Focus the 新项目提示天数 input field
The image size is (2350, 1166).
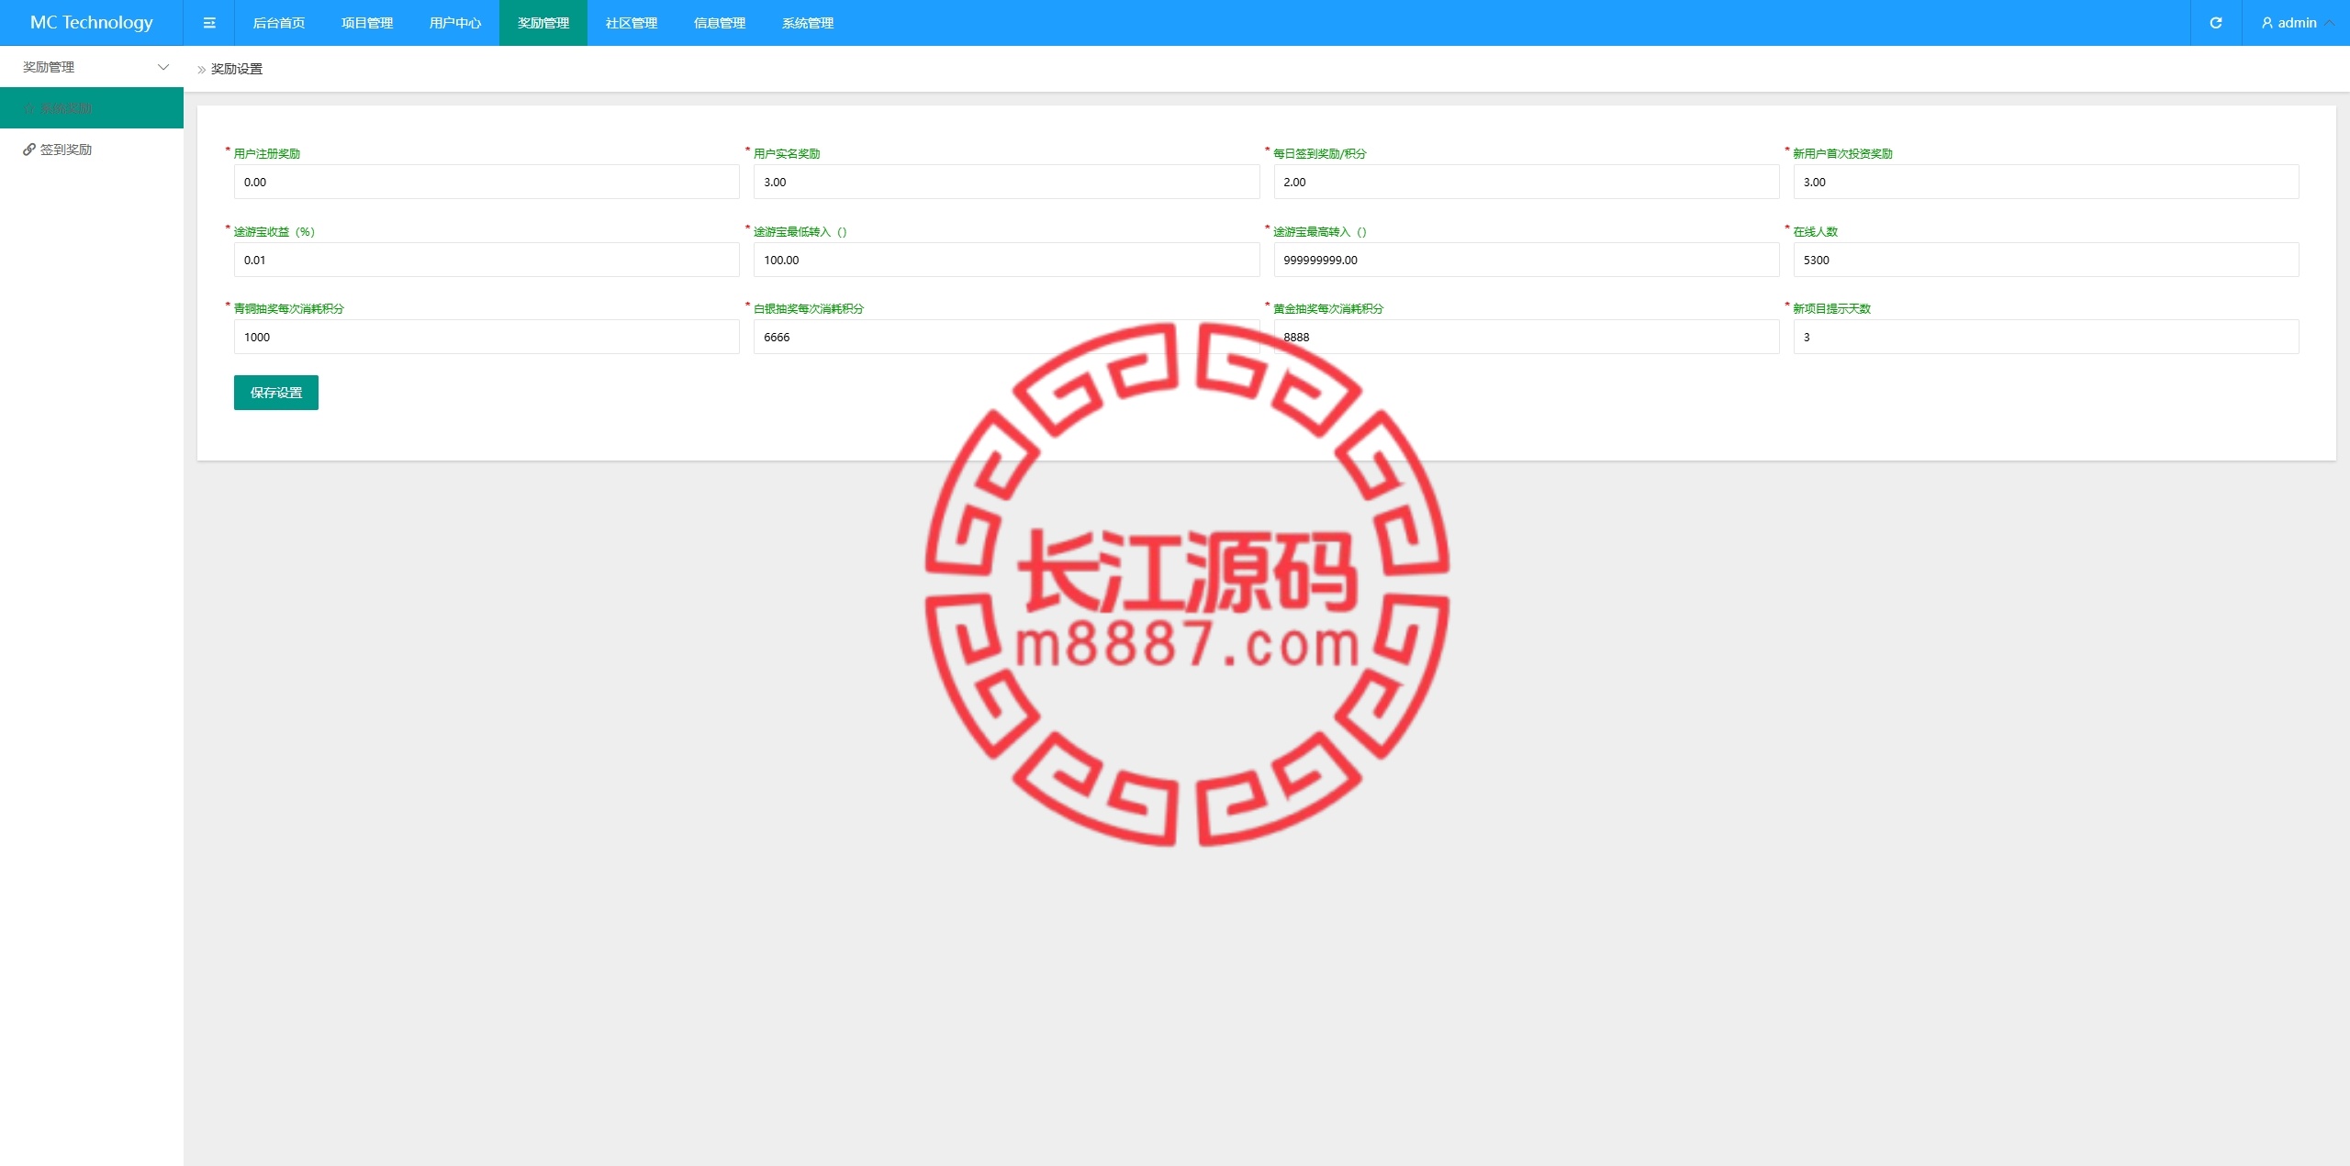coord(2046,337)
